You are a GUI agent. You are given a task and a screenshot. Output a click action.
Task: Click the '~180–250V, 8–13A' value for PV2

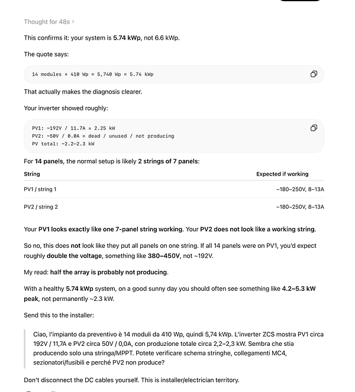pos(300,207)
